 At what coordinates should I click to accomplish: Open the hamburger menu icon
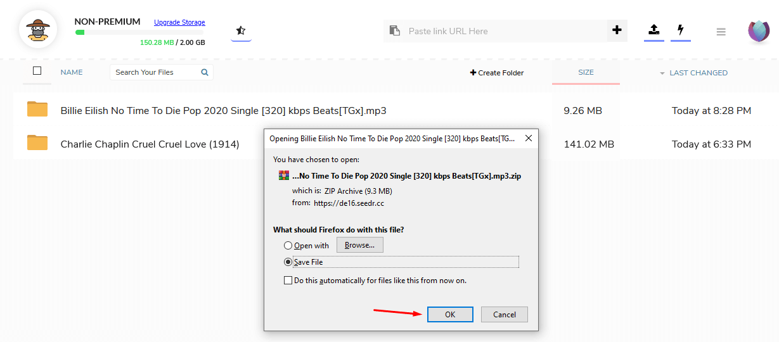click(721, 32)
